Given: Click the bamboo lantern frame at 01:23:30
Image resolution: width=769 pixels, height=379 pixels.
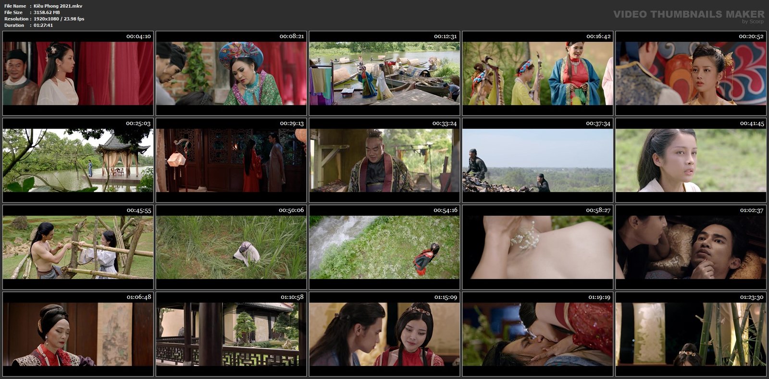Looking at the screenshot, I should (x=691, y=334).
